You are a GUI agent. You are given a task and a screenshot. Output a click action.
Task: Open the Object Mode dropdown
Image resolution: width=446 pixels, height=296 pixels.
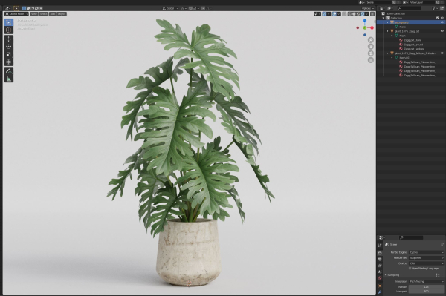[x=17, y=14]
